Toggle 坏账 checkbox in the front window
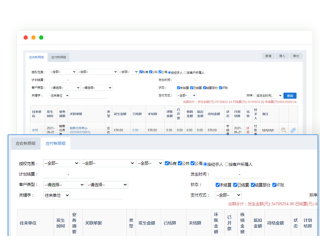 coord(275,185)
